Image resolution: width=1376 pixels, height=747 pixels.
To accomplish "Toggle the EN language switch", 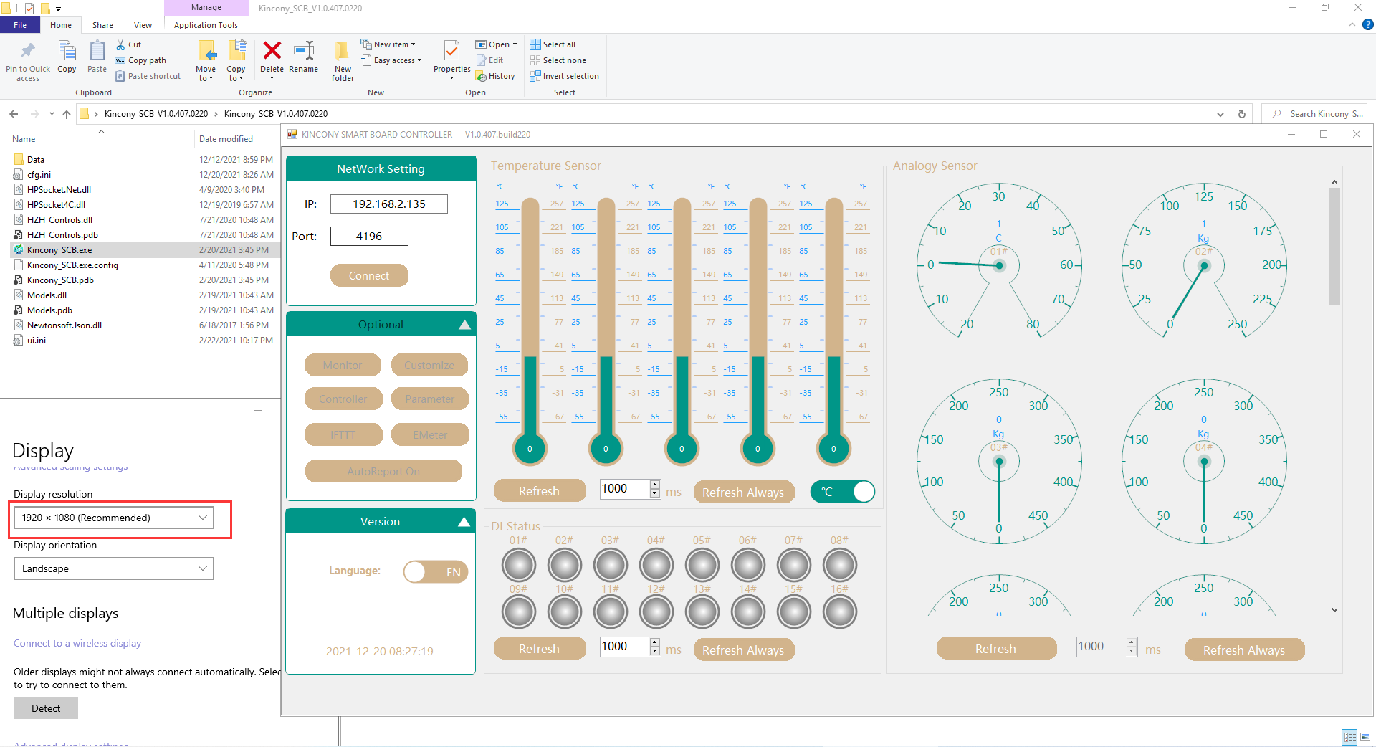I will click(436, 572).
